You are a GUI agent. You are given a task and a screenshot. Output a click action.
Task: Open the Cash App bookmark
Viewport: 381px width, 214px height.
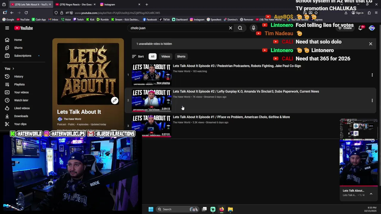pyautogui.click(x=39, y=20)
